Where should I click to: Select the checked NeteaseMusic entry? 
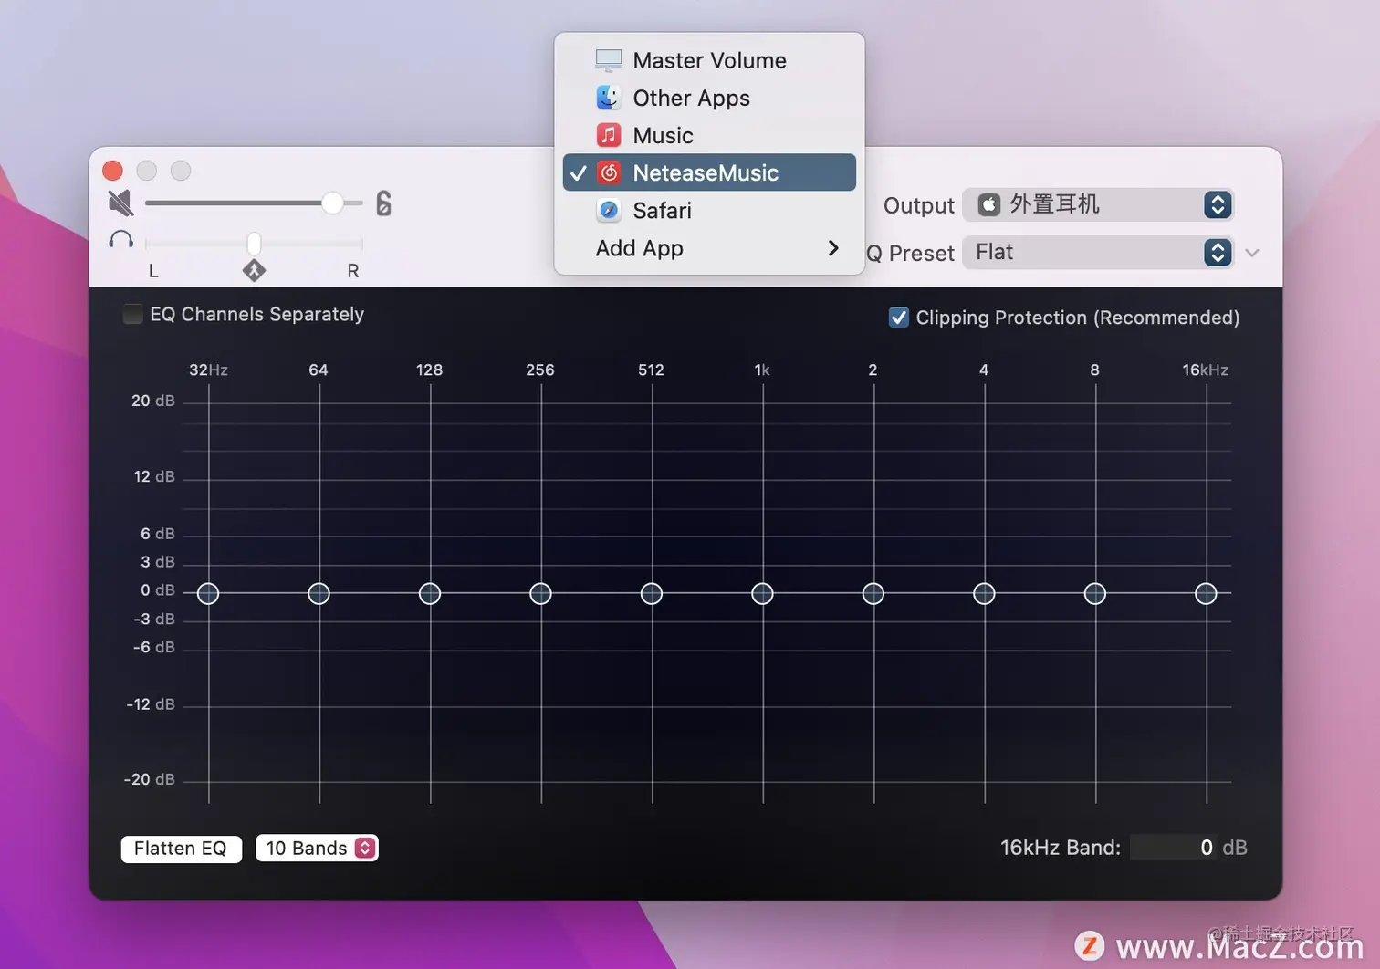(x=709, y=172)
